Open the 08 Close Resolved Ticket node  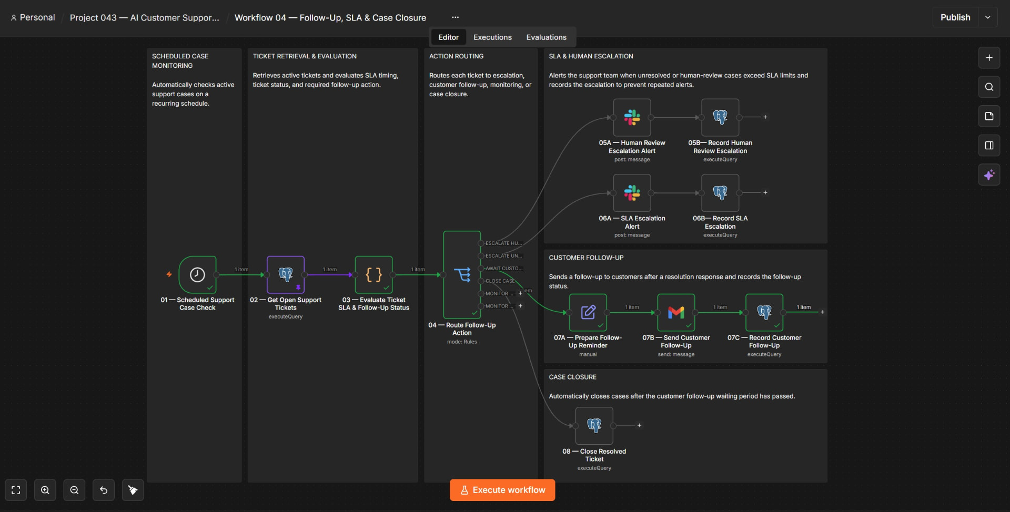tap(594, 426)
